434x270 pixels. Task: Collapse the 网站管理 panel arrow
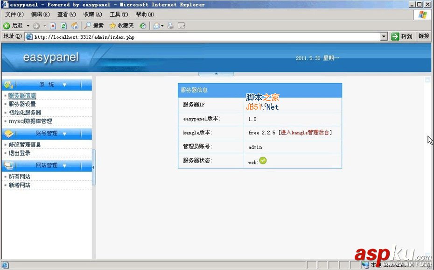point(64,165)
